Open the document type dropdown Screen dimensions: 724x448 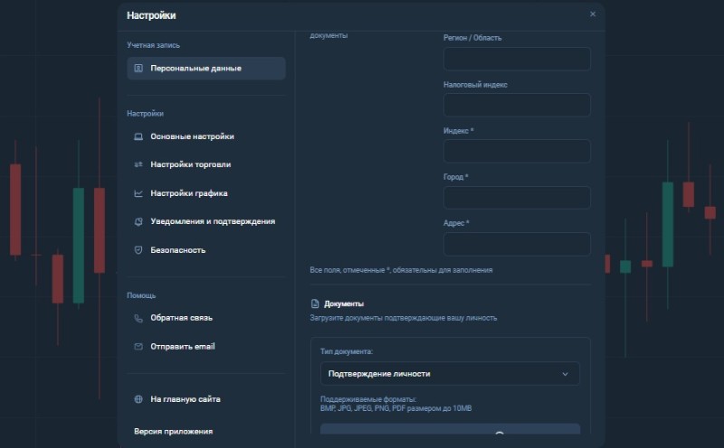coord(450,374)
